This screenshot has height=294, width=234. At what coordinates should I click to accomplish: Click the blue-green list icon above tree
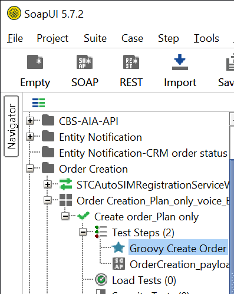point(38,103)
